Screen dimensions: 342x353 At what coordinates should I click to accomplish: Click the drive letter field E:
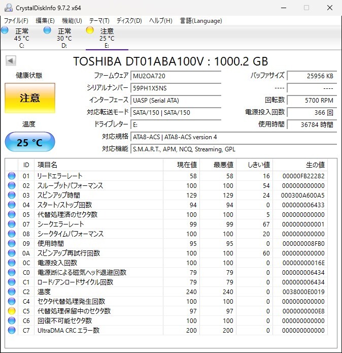coord(176,124)
